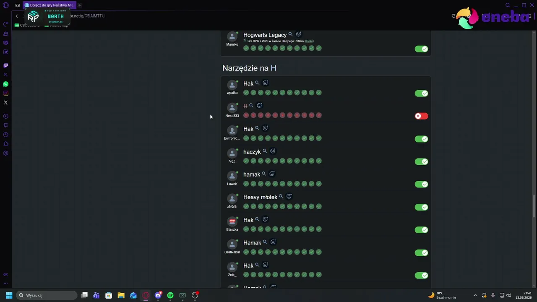Open reaction emoji for GrafRabar's Hamak
Image resolution: width=537 pixels, height=302 pixels.
[273, 242]
